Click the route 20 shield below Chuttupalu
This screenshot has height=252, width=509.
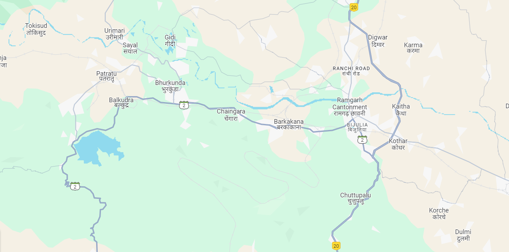click(336, 246)
